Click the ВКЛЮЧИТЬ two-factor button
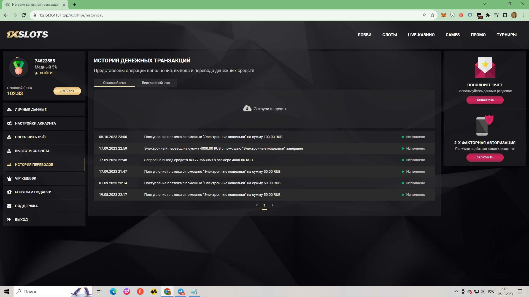This screenshot has width=529, height=297. pyautogui.click(x=485, y=157)
